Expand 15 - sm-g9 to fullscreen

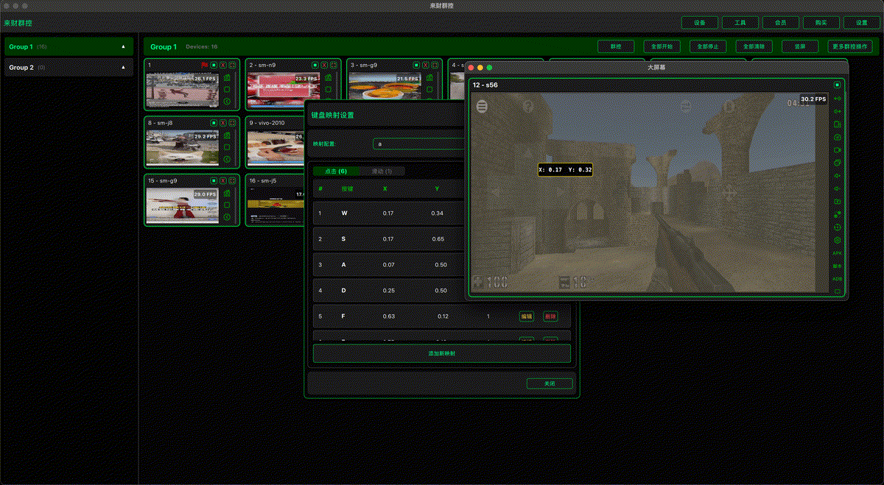coord(233,180)
